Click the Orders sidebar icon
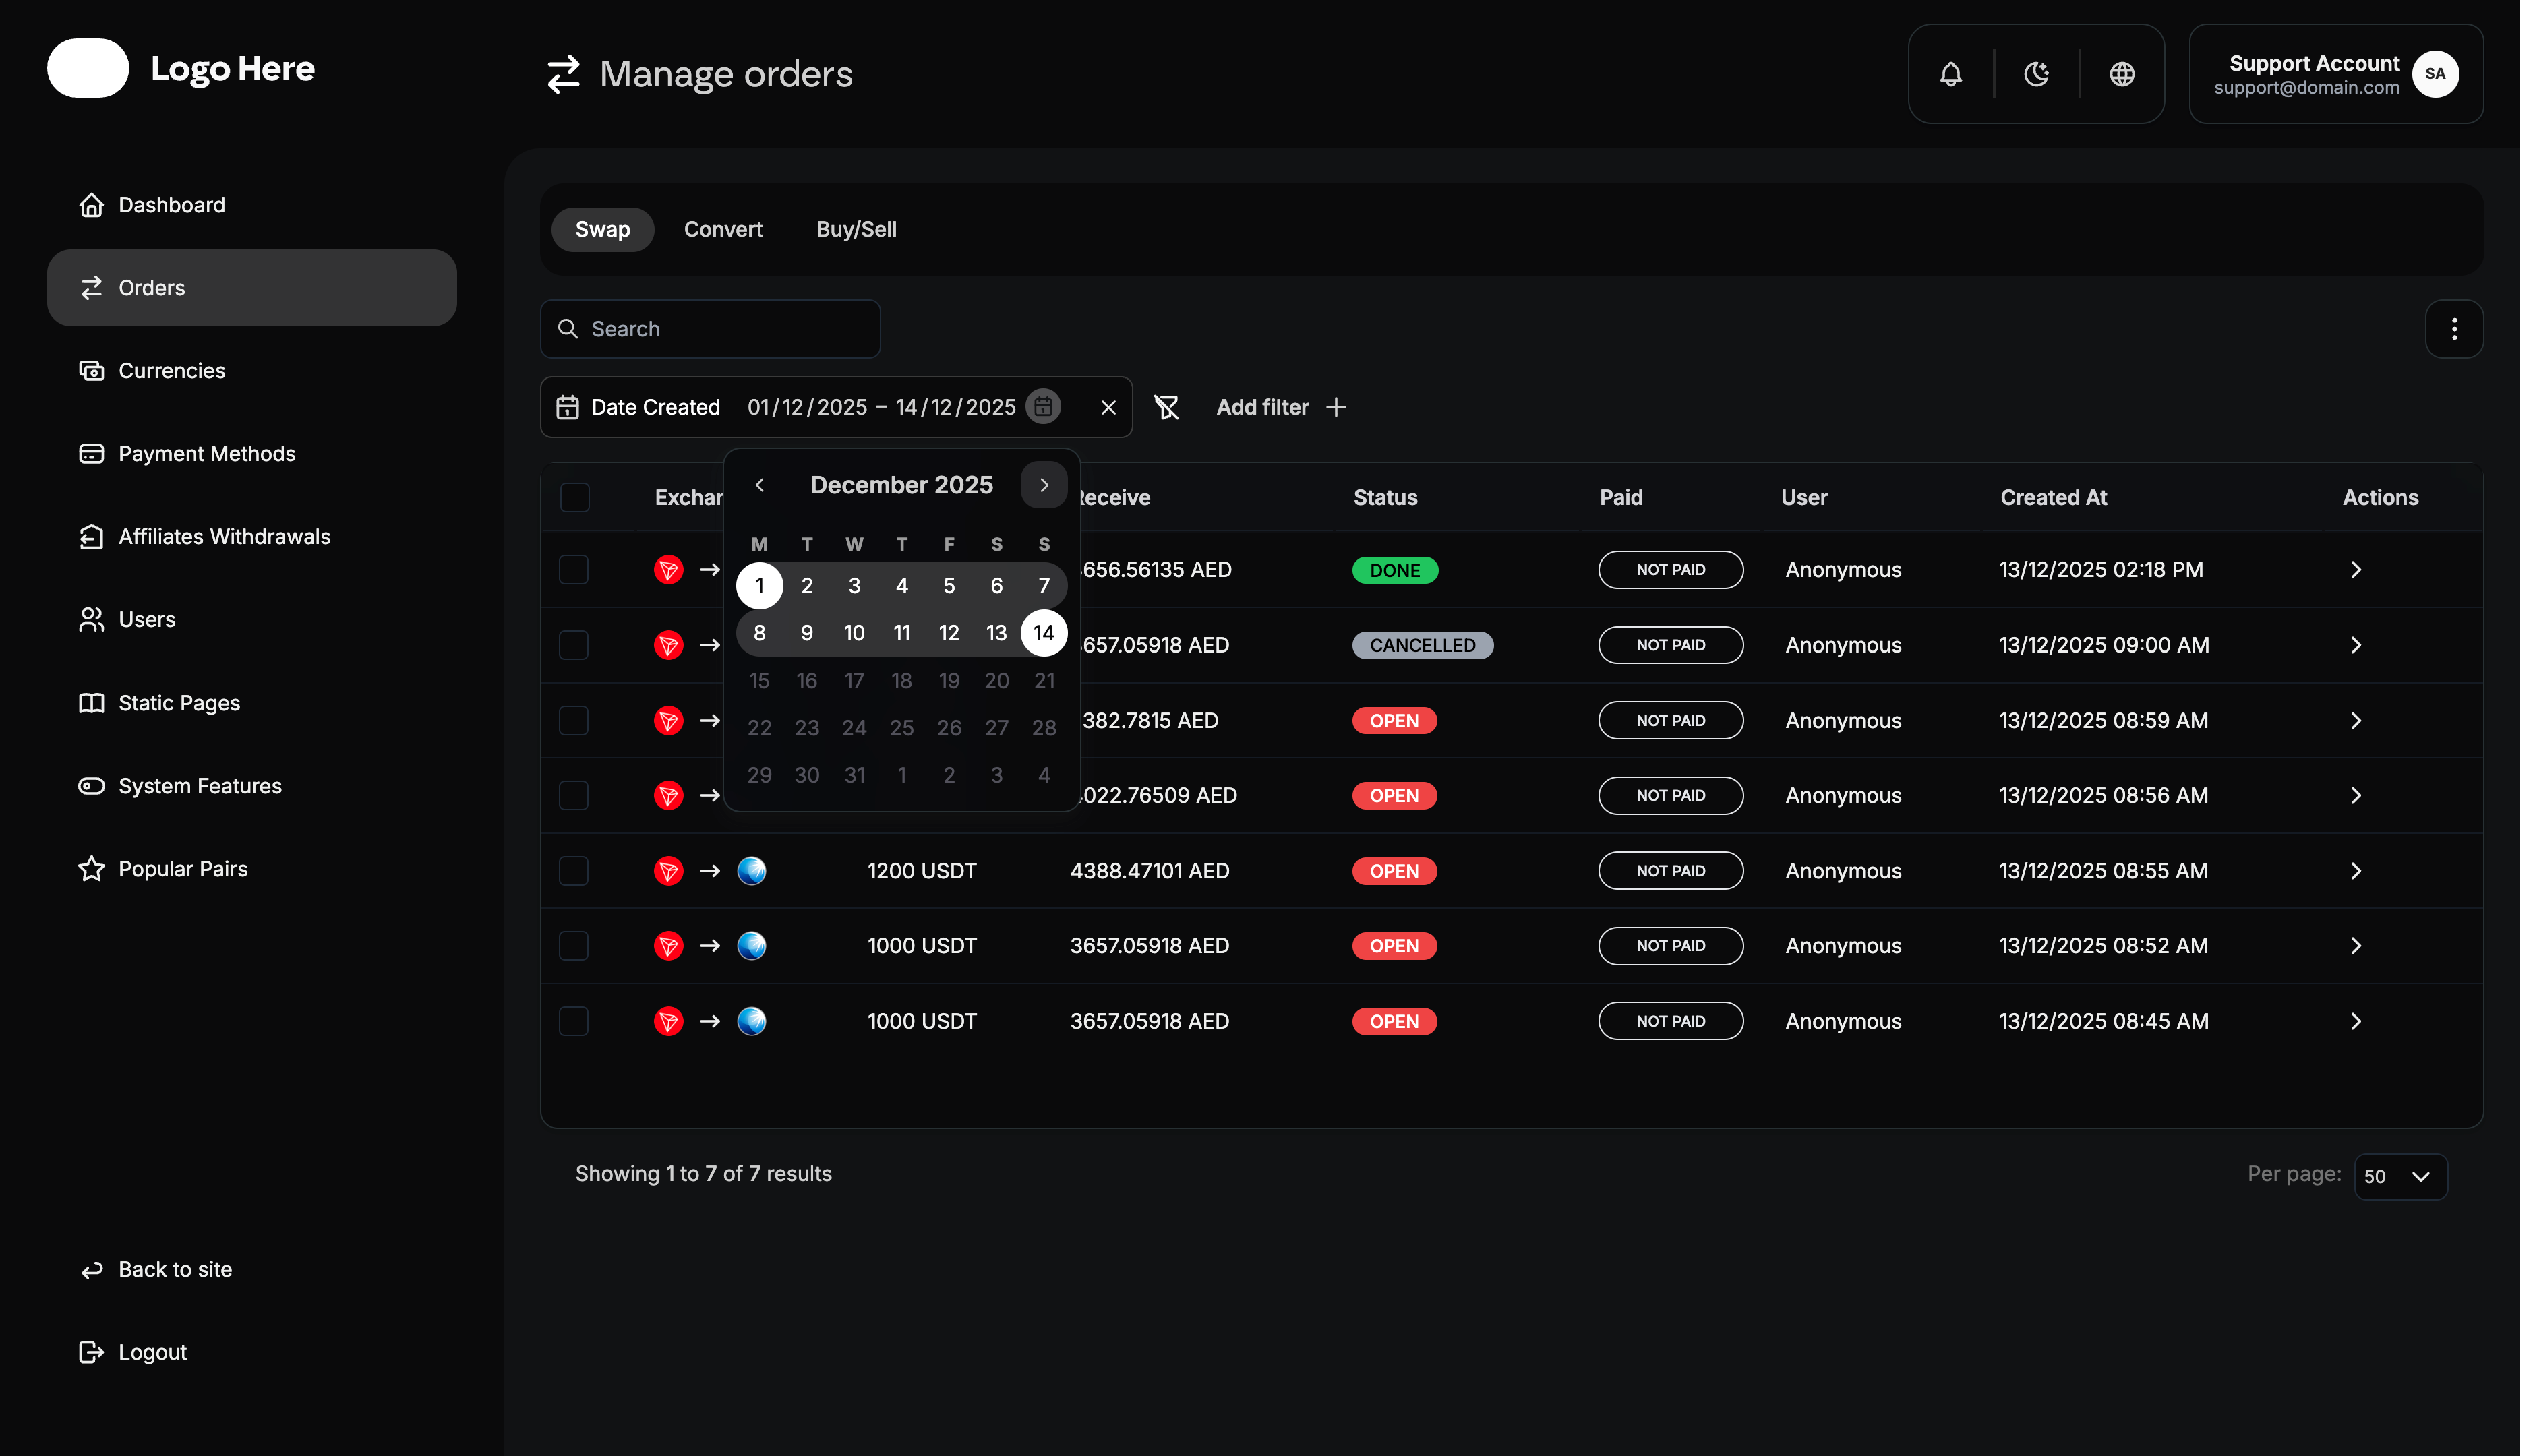This screenshot has width=2535, height=1456. (x=91, y=287)
